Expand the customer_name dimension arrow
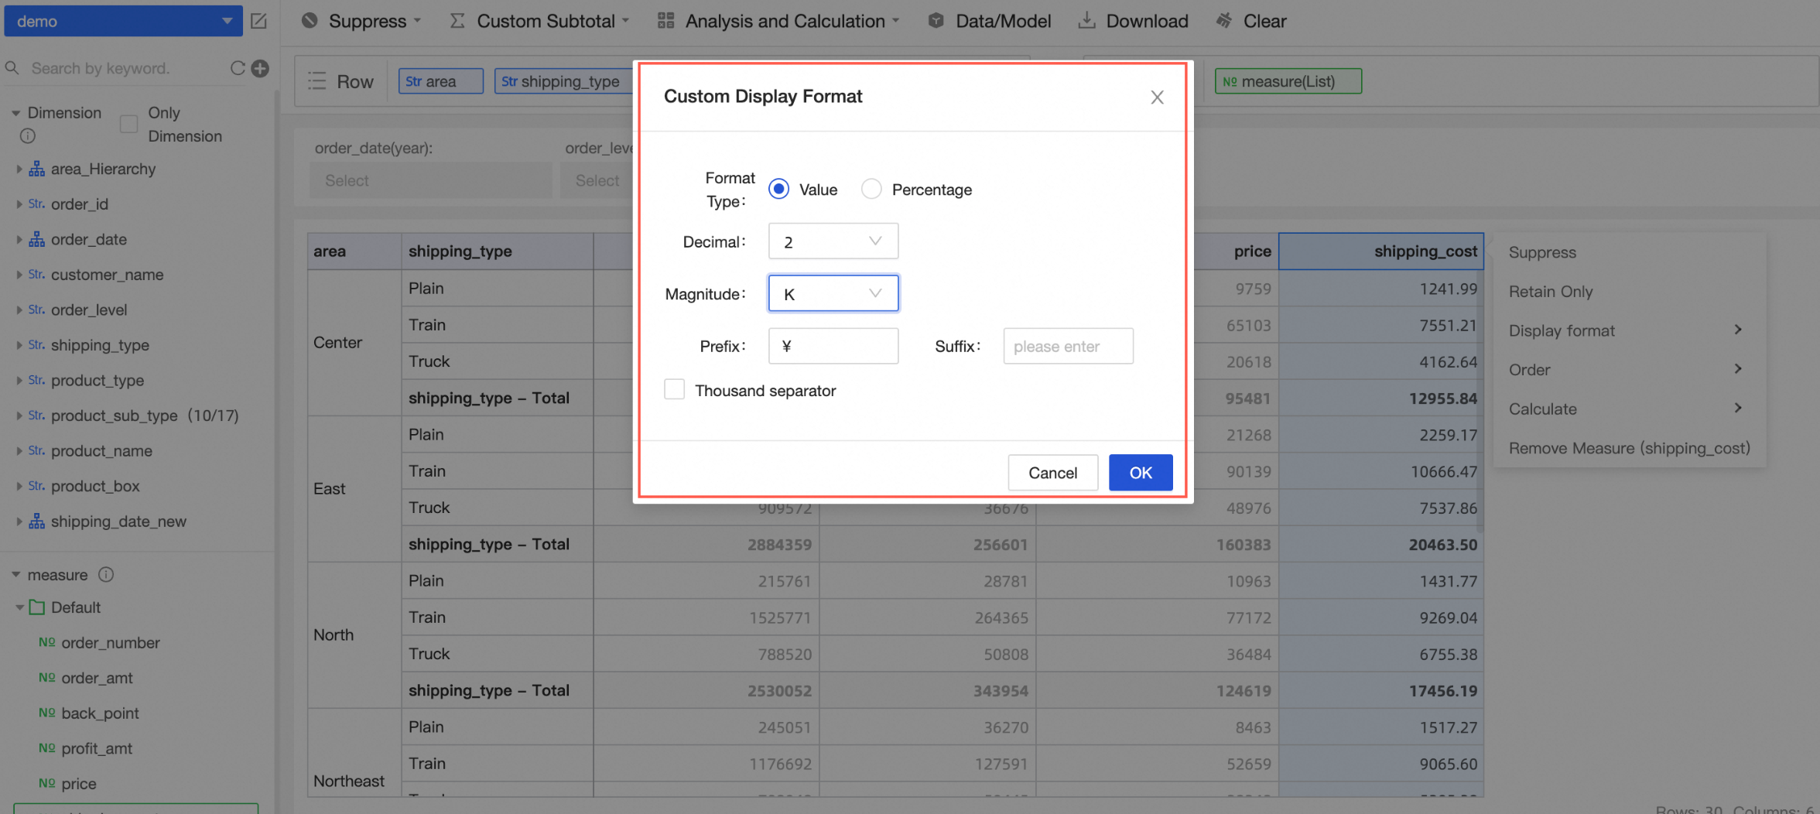The height and width of the screenshot is (814, 1820). click(19, 275)
